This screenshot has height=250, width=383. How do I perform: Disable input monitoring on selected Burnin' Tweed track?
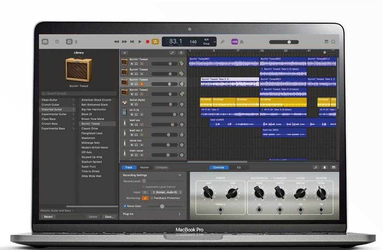click(x=141, y=84)
